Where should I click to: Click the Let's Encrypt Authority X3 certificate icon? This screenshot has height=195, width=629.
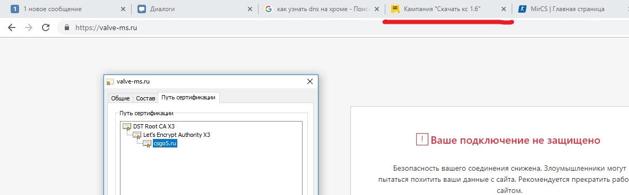pos(137,135)
